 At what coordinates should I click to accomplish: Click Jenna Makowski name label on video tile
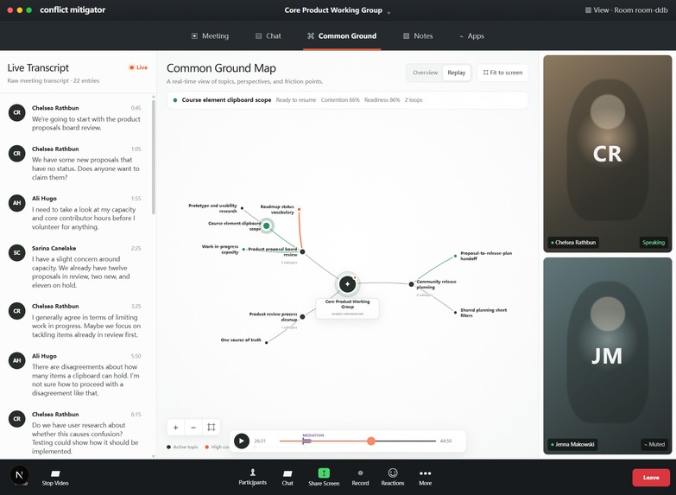(x=572, y=444)
